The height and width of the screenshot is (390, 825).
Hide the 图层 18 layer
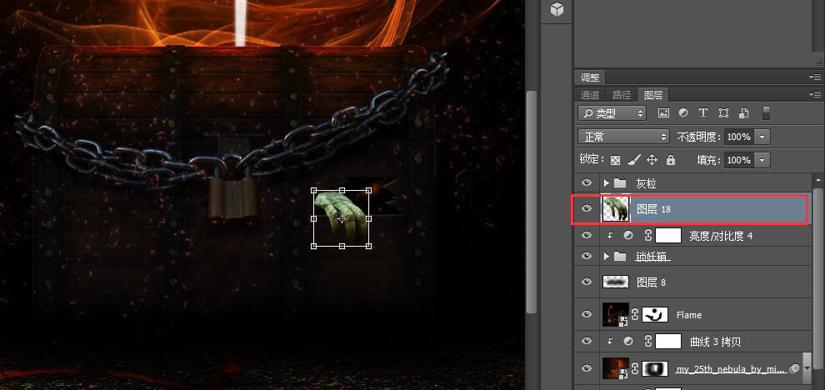point(587,209)
